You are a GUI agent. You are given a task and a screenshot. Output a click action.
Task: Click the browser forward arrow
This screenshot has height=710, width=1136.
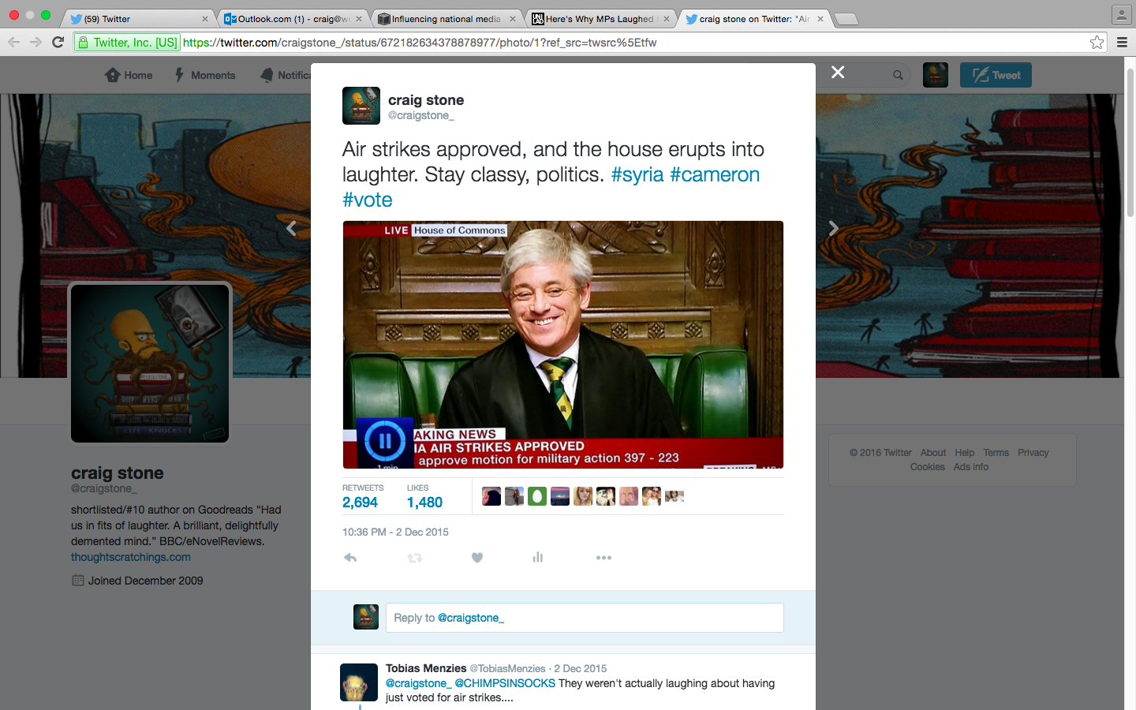click(35, 43)
